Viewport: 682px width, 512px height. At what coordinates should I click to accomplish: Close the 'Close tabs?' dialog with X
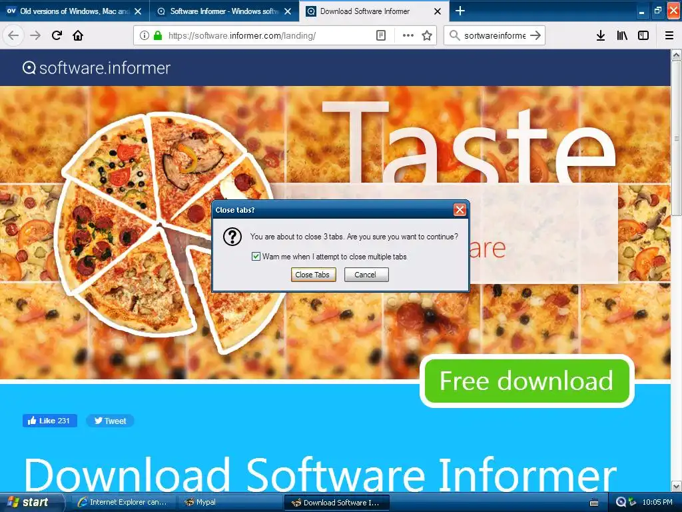(460, 210)
